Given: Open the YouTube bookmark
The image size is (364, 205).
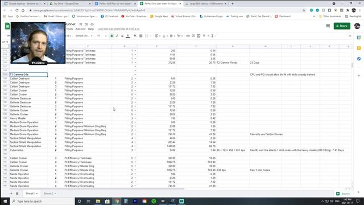Looking at the screenshot, I should (134, 17).
